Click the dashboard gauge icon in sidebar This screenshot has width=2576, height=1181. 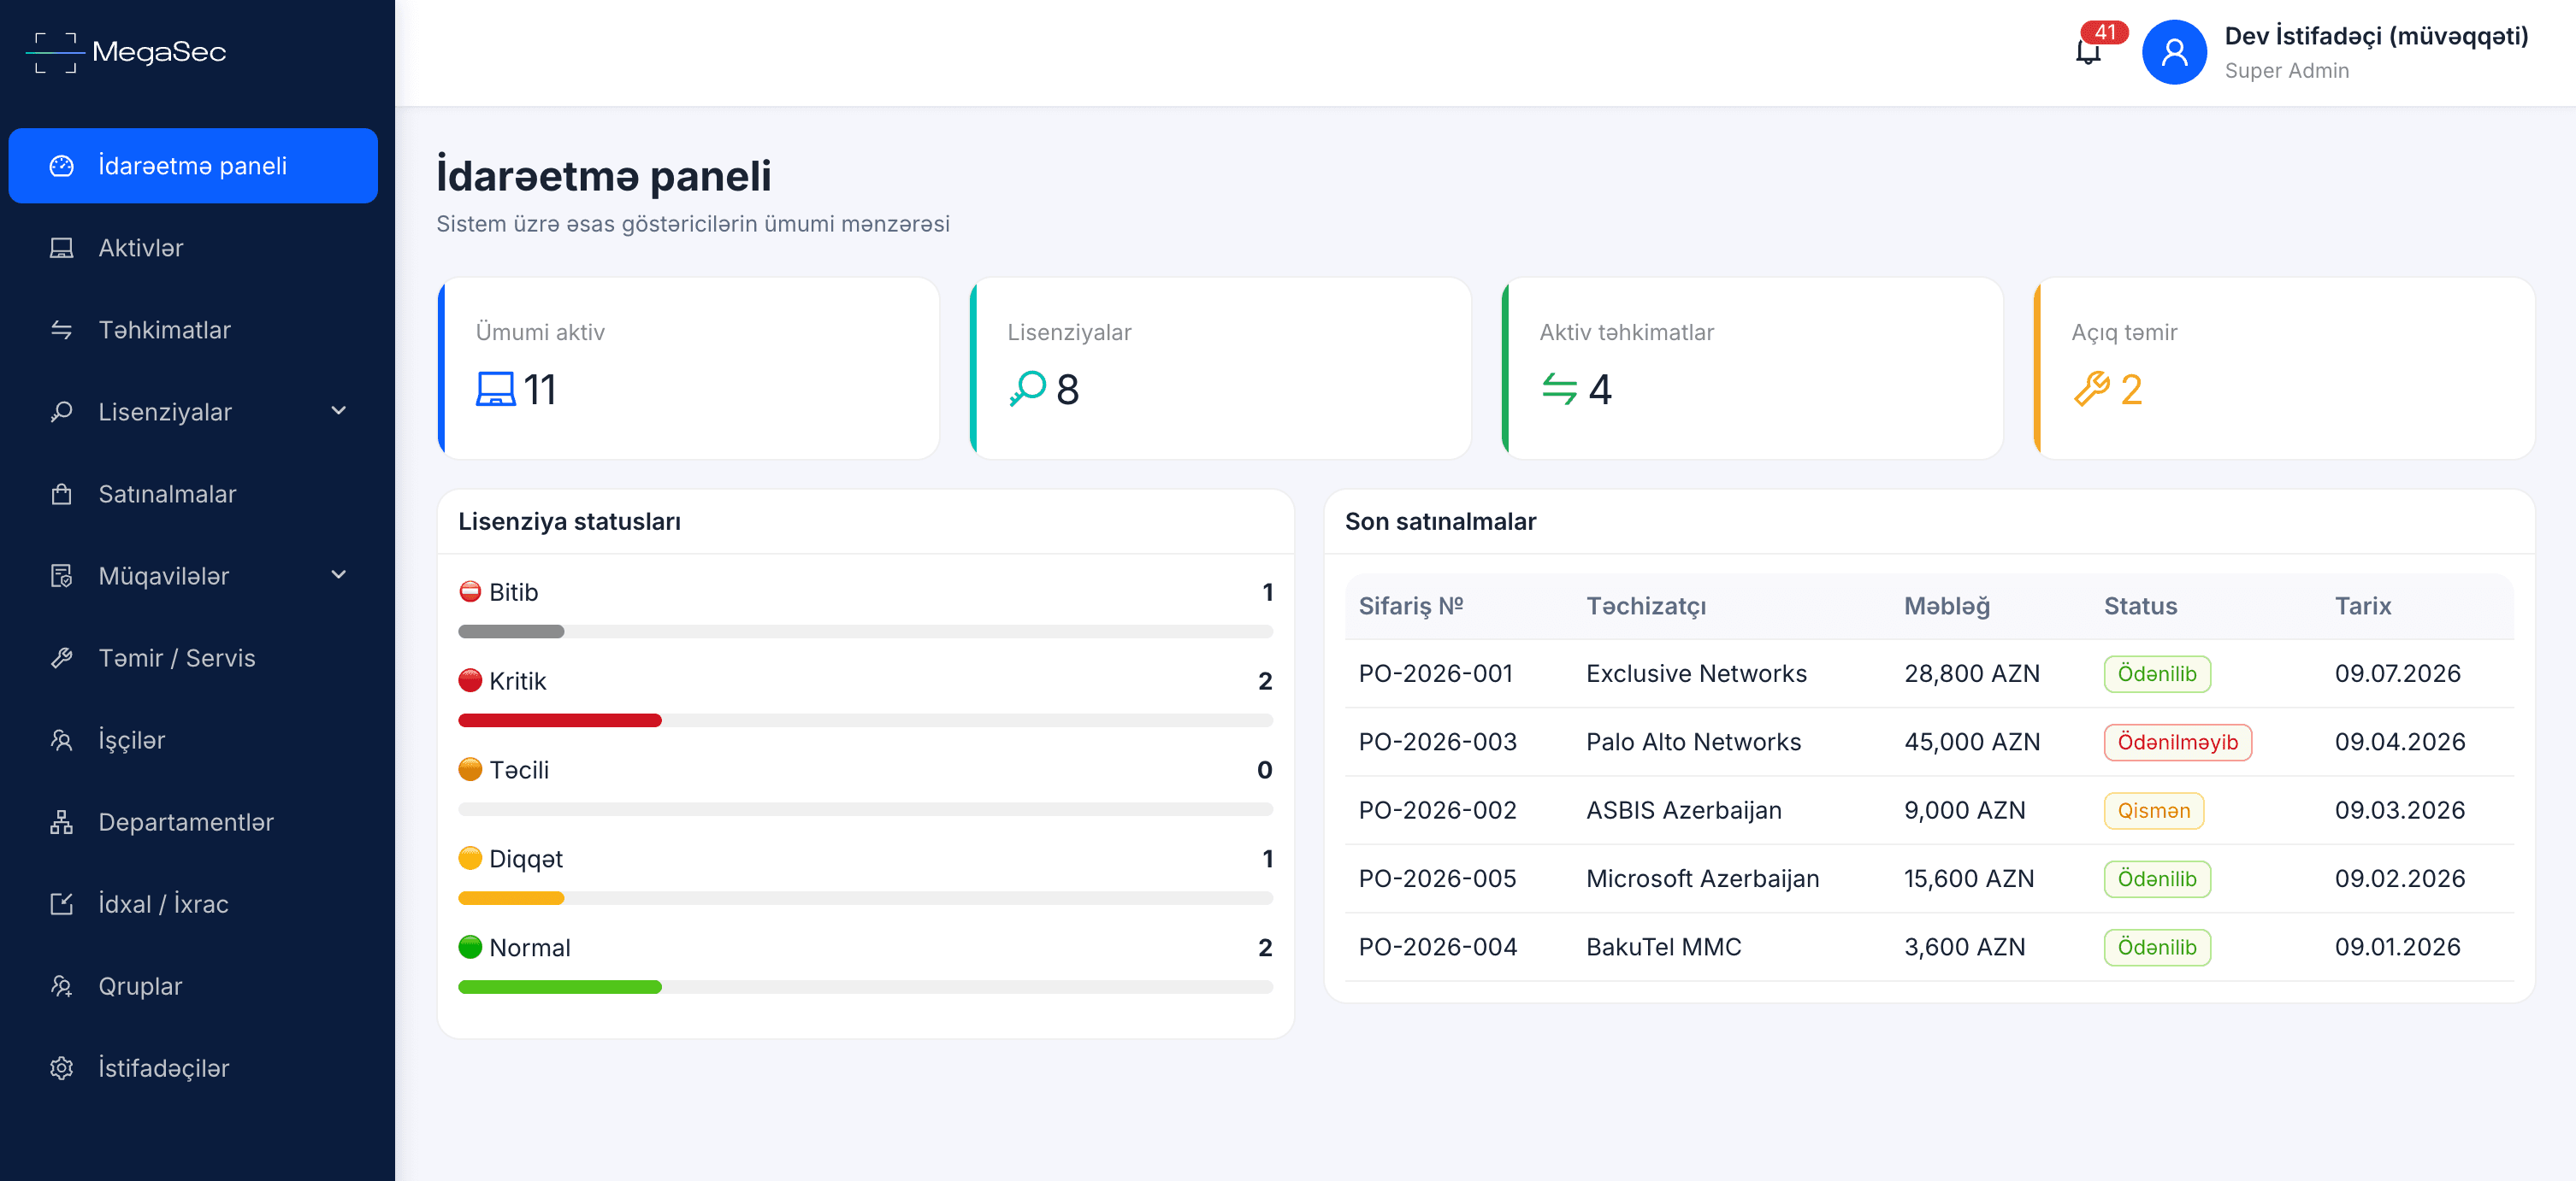pos(62,166)
